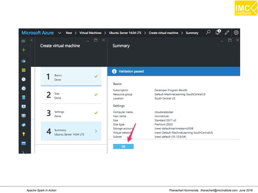258x193 pixels.
Task: Click the search magnifier in top bar
Action: (x=208, y=32)
